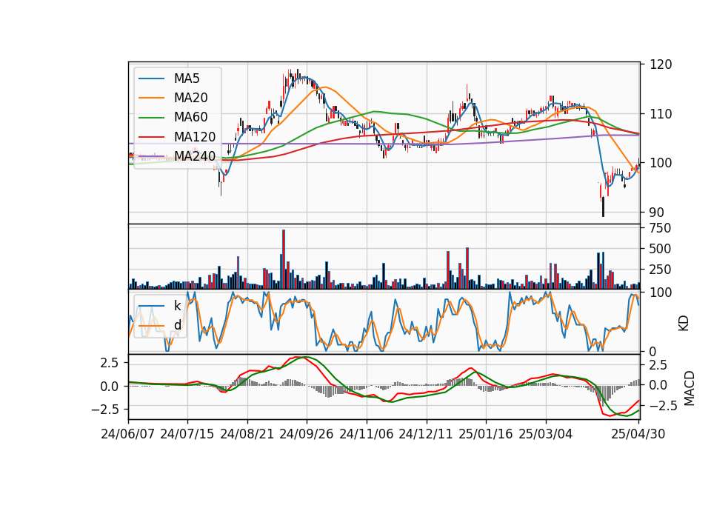Click the 24/11/06 date axis label

pyautogui.click(x=367, y=434)
